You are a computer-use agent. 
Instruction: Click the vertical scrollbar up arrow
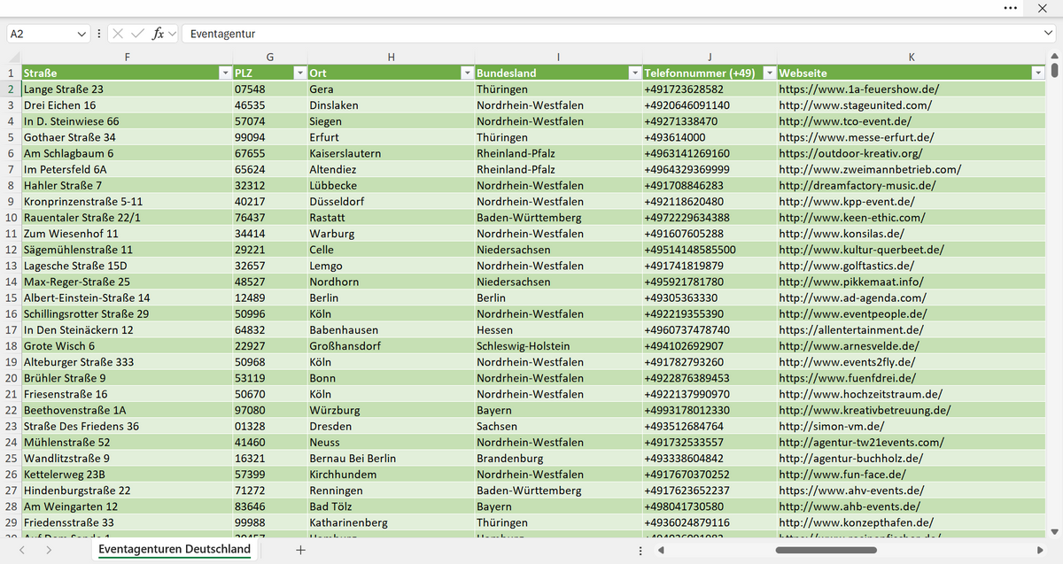[1054, 58]
